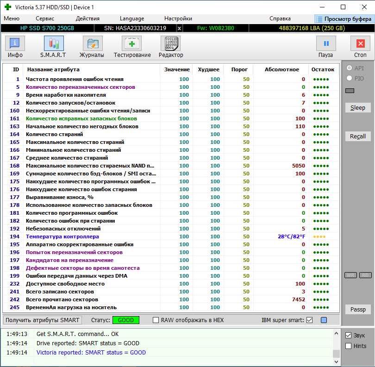Select the PIO radio button
Image resolution: width=375 pixels, height=367 pixels.
349,78
